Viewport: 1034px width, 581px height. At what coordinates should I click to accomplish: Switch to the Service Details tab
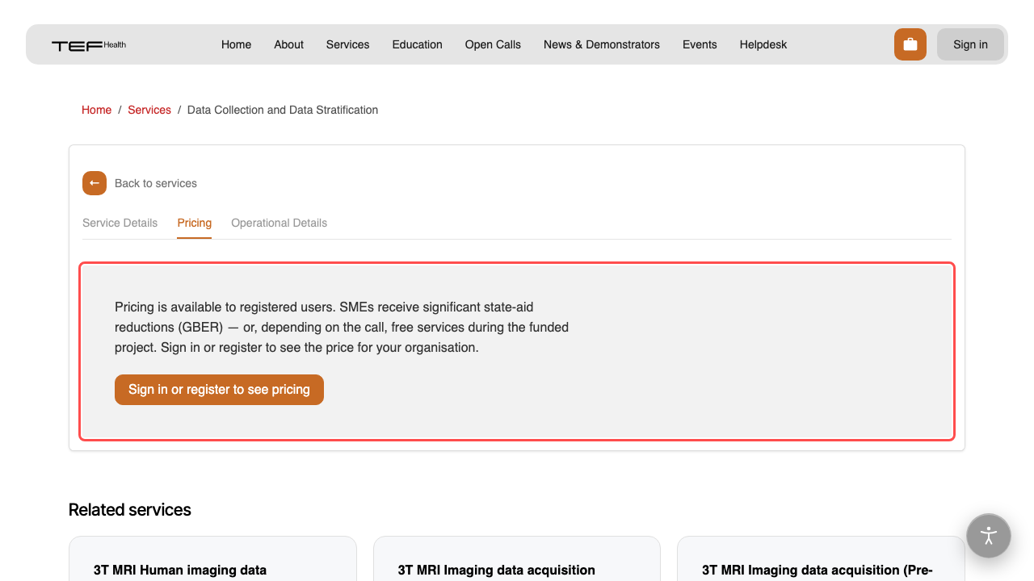[x=120, y=223]
